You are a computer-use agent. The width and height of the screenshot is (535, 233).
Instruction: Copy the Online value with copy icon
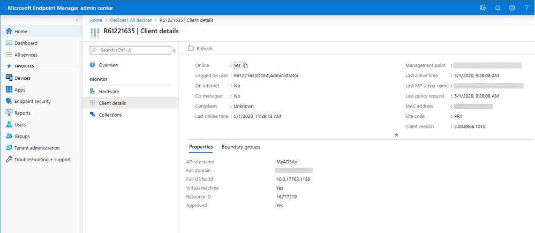pos(245,65)
